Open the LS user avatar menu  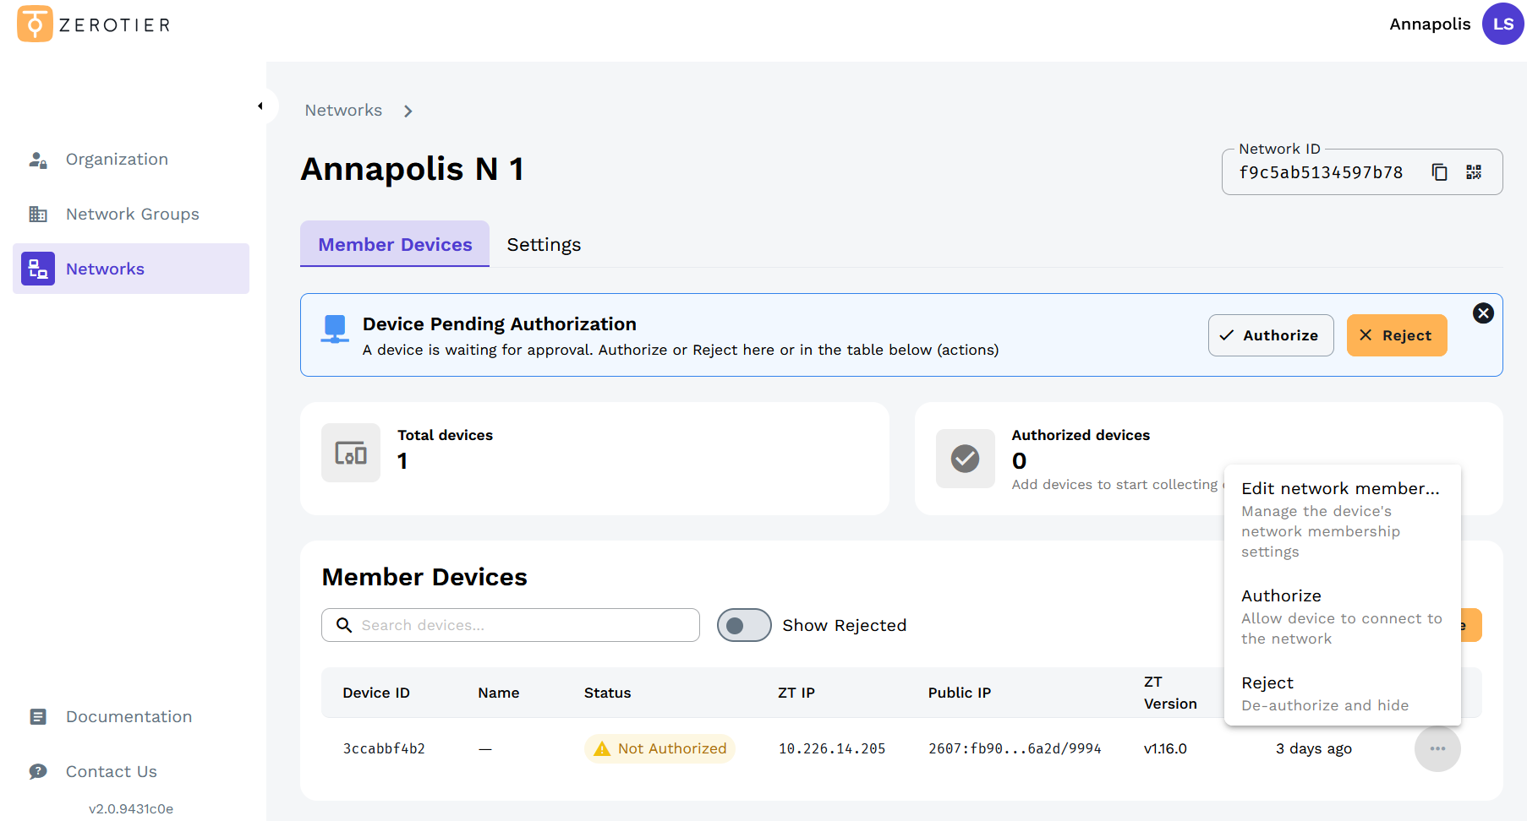(x=1502, y=24)
